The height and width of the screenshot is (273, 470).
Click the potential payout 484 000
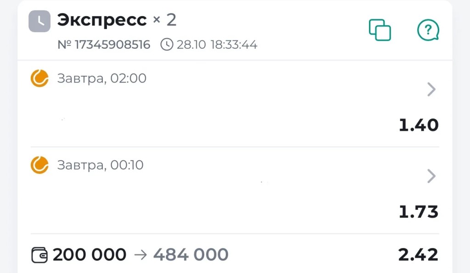[x=190, y=255]
